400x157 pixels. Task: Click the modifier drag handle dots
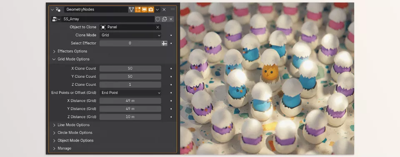click(x=172, y=9)
